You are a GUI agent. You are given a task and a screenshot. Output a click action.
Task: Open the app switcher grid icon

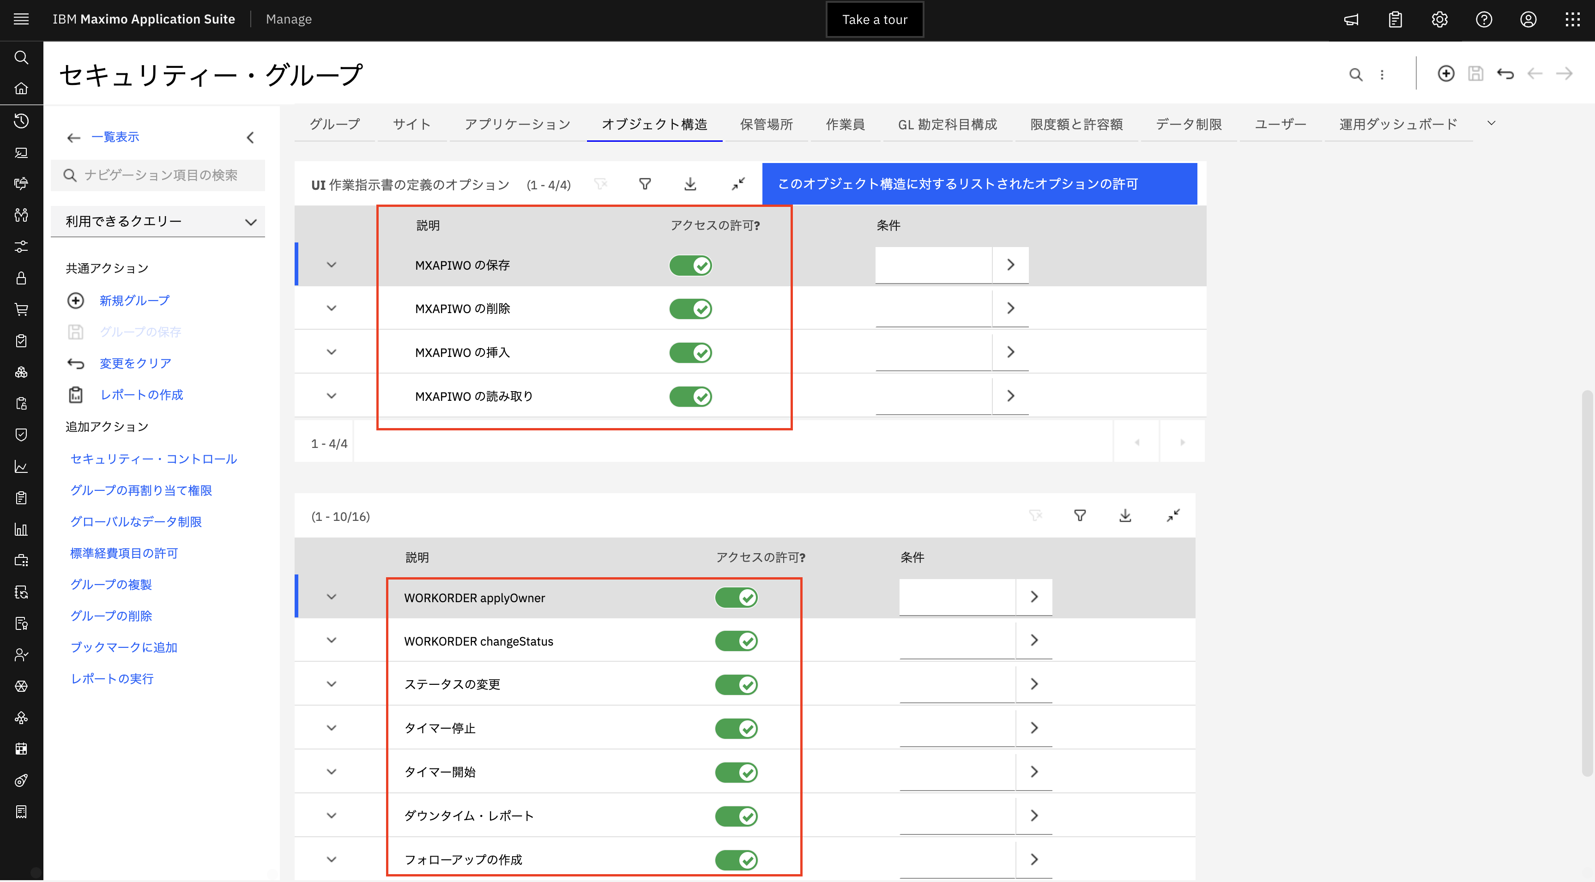point(1572,19)
